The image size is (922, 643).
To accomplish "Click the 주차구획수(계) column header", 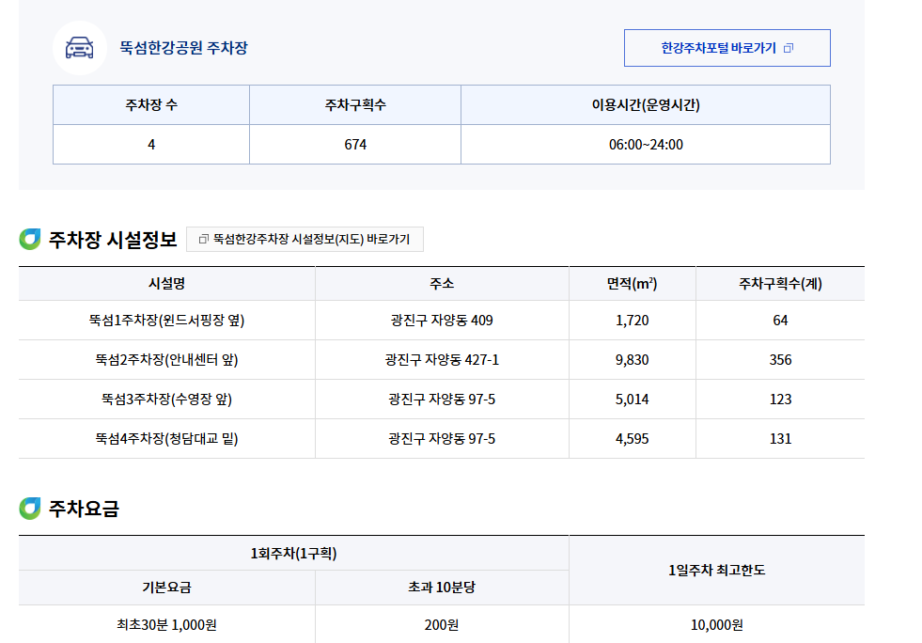I will click(x=780, y=284).
